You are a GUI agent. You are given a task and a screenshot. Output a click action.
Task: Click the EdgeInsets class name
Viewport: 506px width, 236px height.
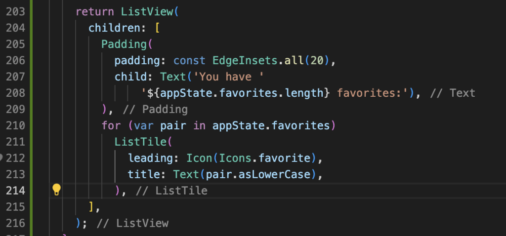242,60
